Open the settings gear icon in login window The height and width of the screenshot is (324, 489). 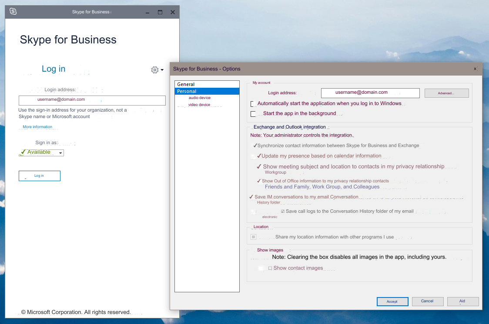pos(155,70)
